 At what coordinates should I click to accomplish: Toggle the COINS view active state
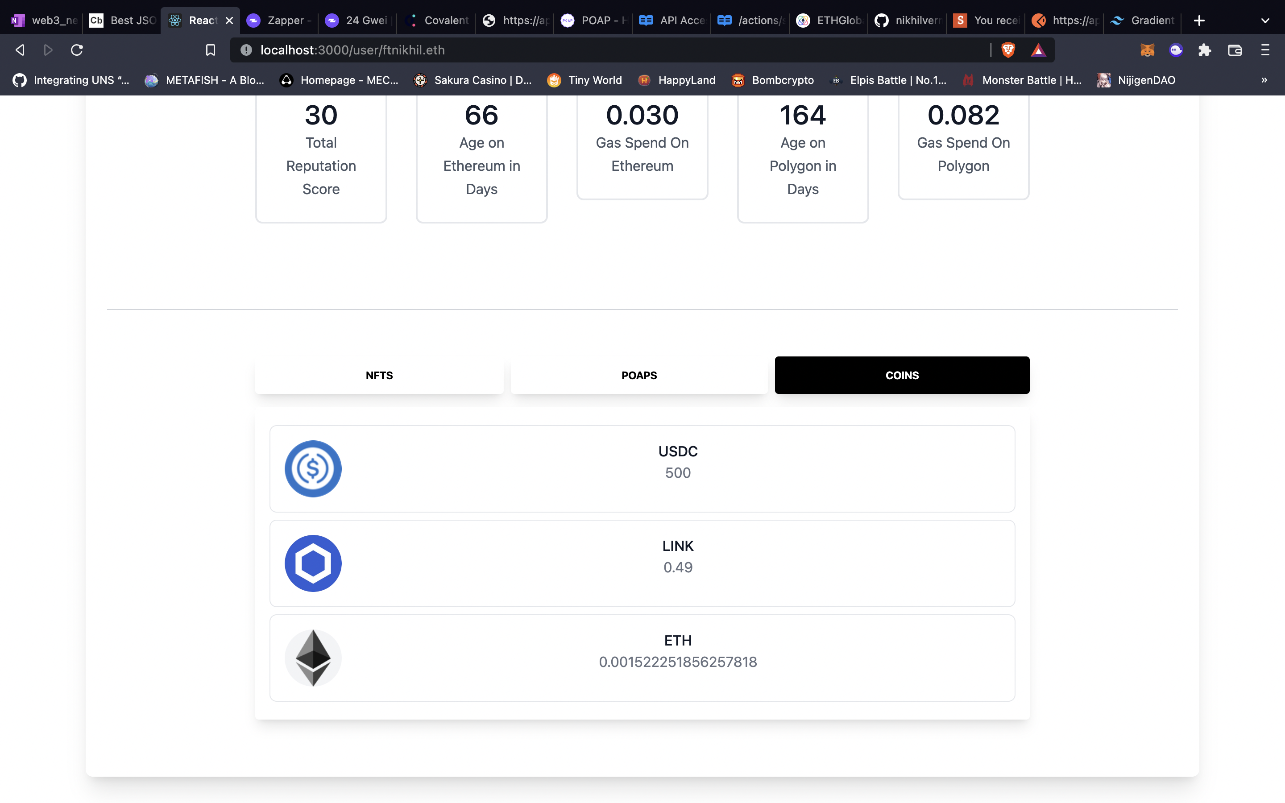click(x=902, y=375)
